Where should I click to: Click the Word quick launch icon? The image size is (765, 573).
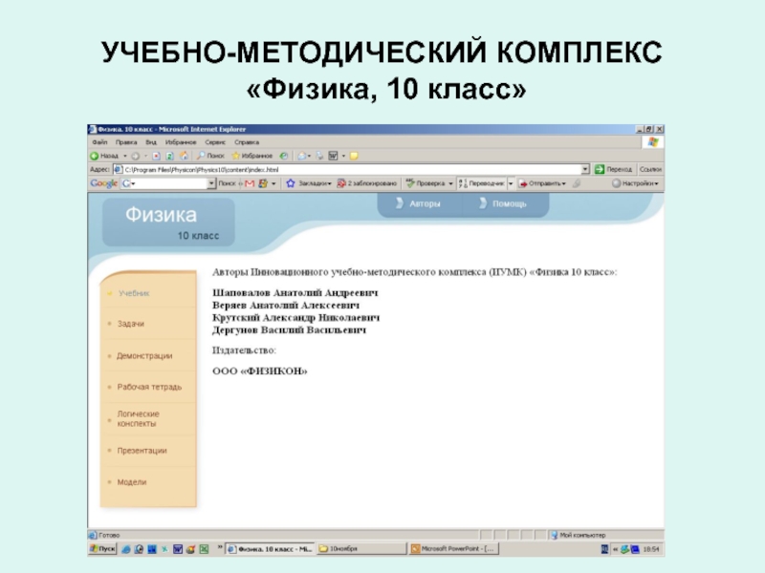[x=178, y=549]
